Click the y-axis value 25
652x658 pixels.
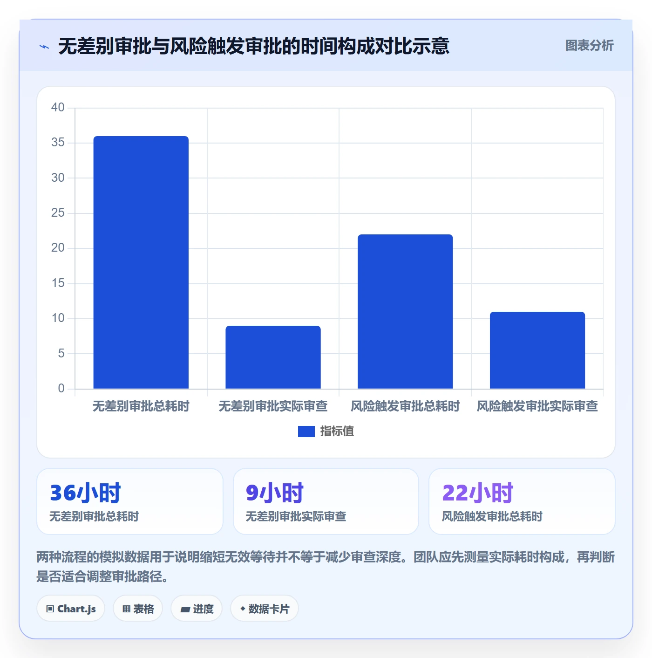click(x=58, y=213)
